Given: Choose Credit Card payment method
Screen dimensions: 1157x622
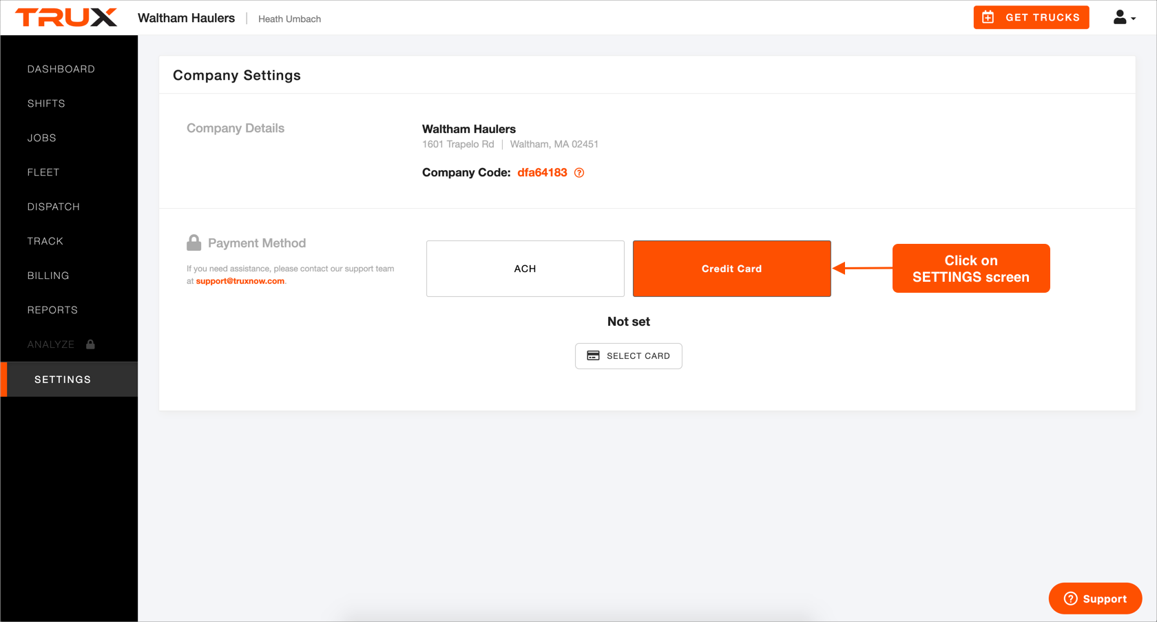Looking at the screenshot, I should click(731, 269).
